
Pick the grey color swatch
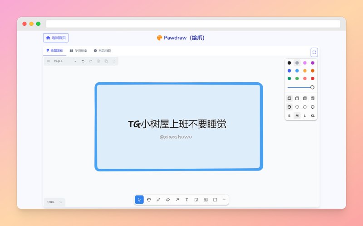[x=297, y=63]
